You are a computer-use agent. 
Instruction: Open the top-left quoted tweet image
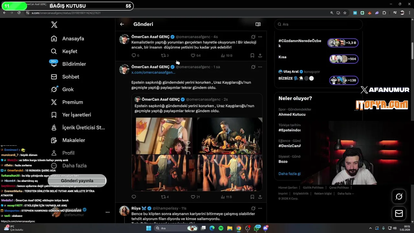164,136
